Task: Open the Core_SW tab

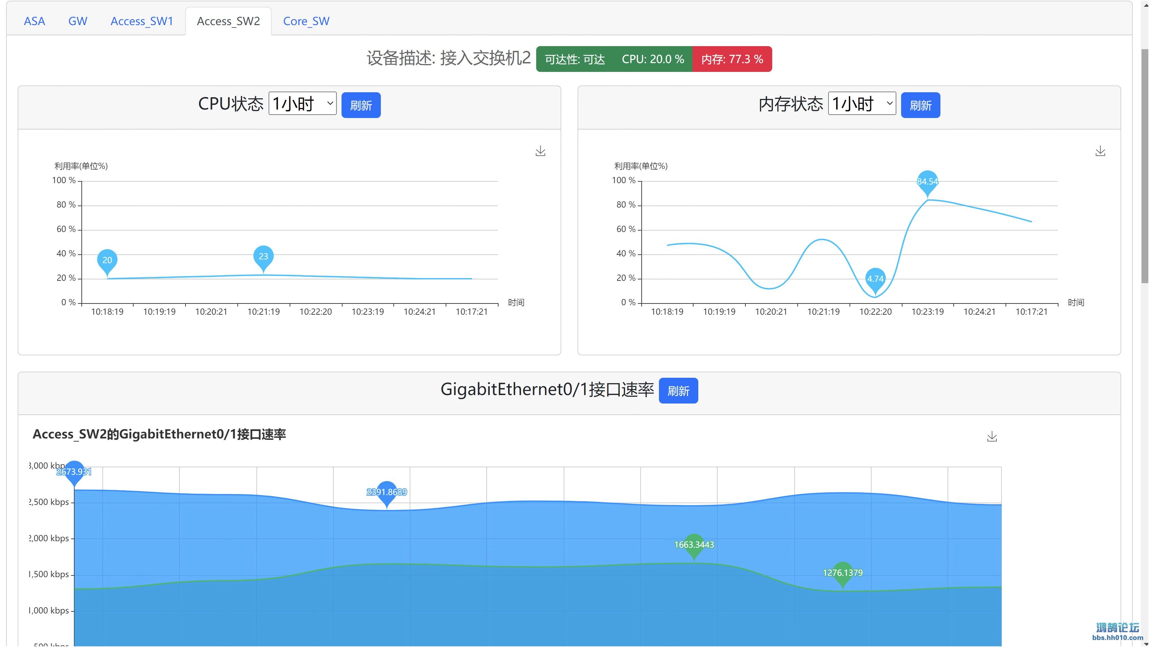Action: (x=306, y=21)
